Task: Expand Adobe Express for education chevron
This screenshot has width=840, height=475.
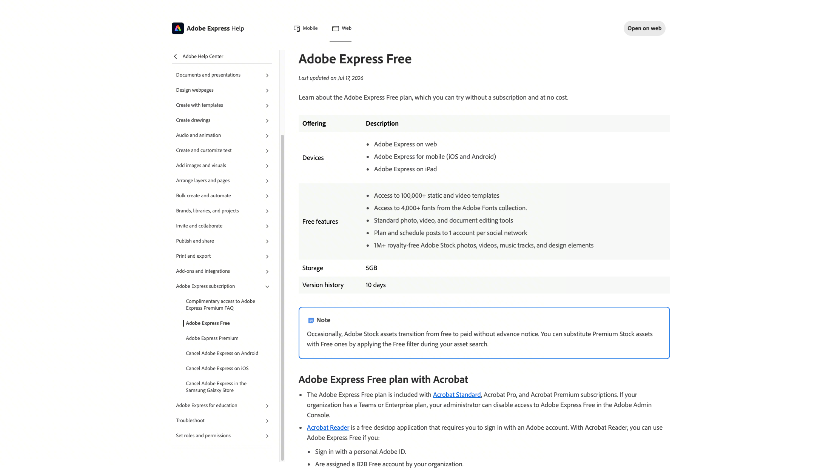Action: click(x=267, y=406)
